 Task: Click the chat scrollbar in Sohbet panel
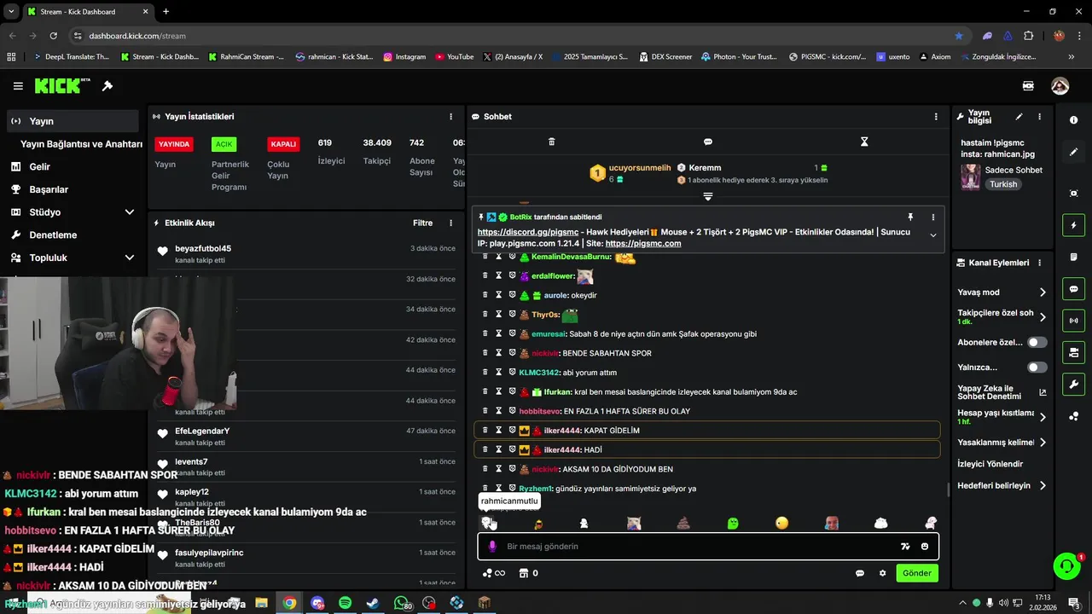click(x=949, y=489)
